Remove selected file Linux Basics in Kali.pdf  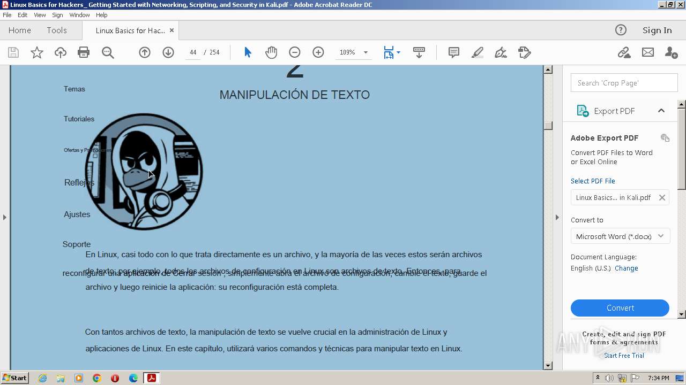662,198
